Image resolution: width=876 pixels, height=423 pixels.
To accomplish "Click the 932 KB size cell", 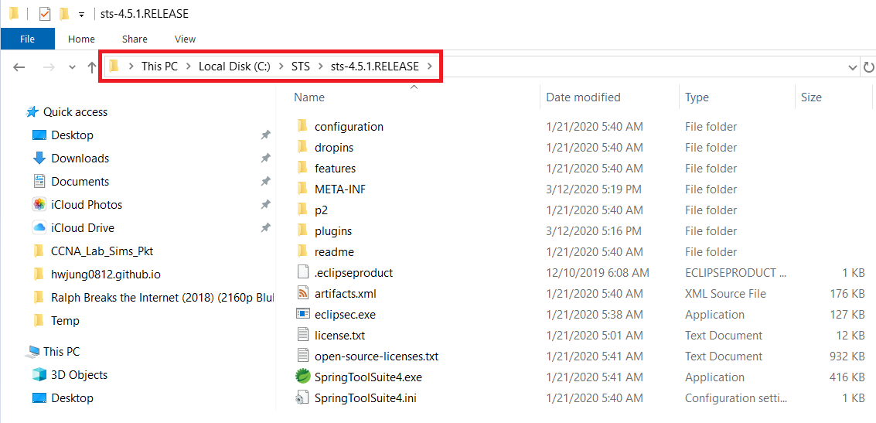I will 847,356.
